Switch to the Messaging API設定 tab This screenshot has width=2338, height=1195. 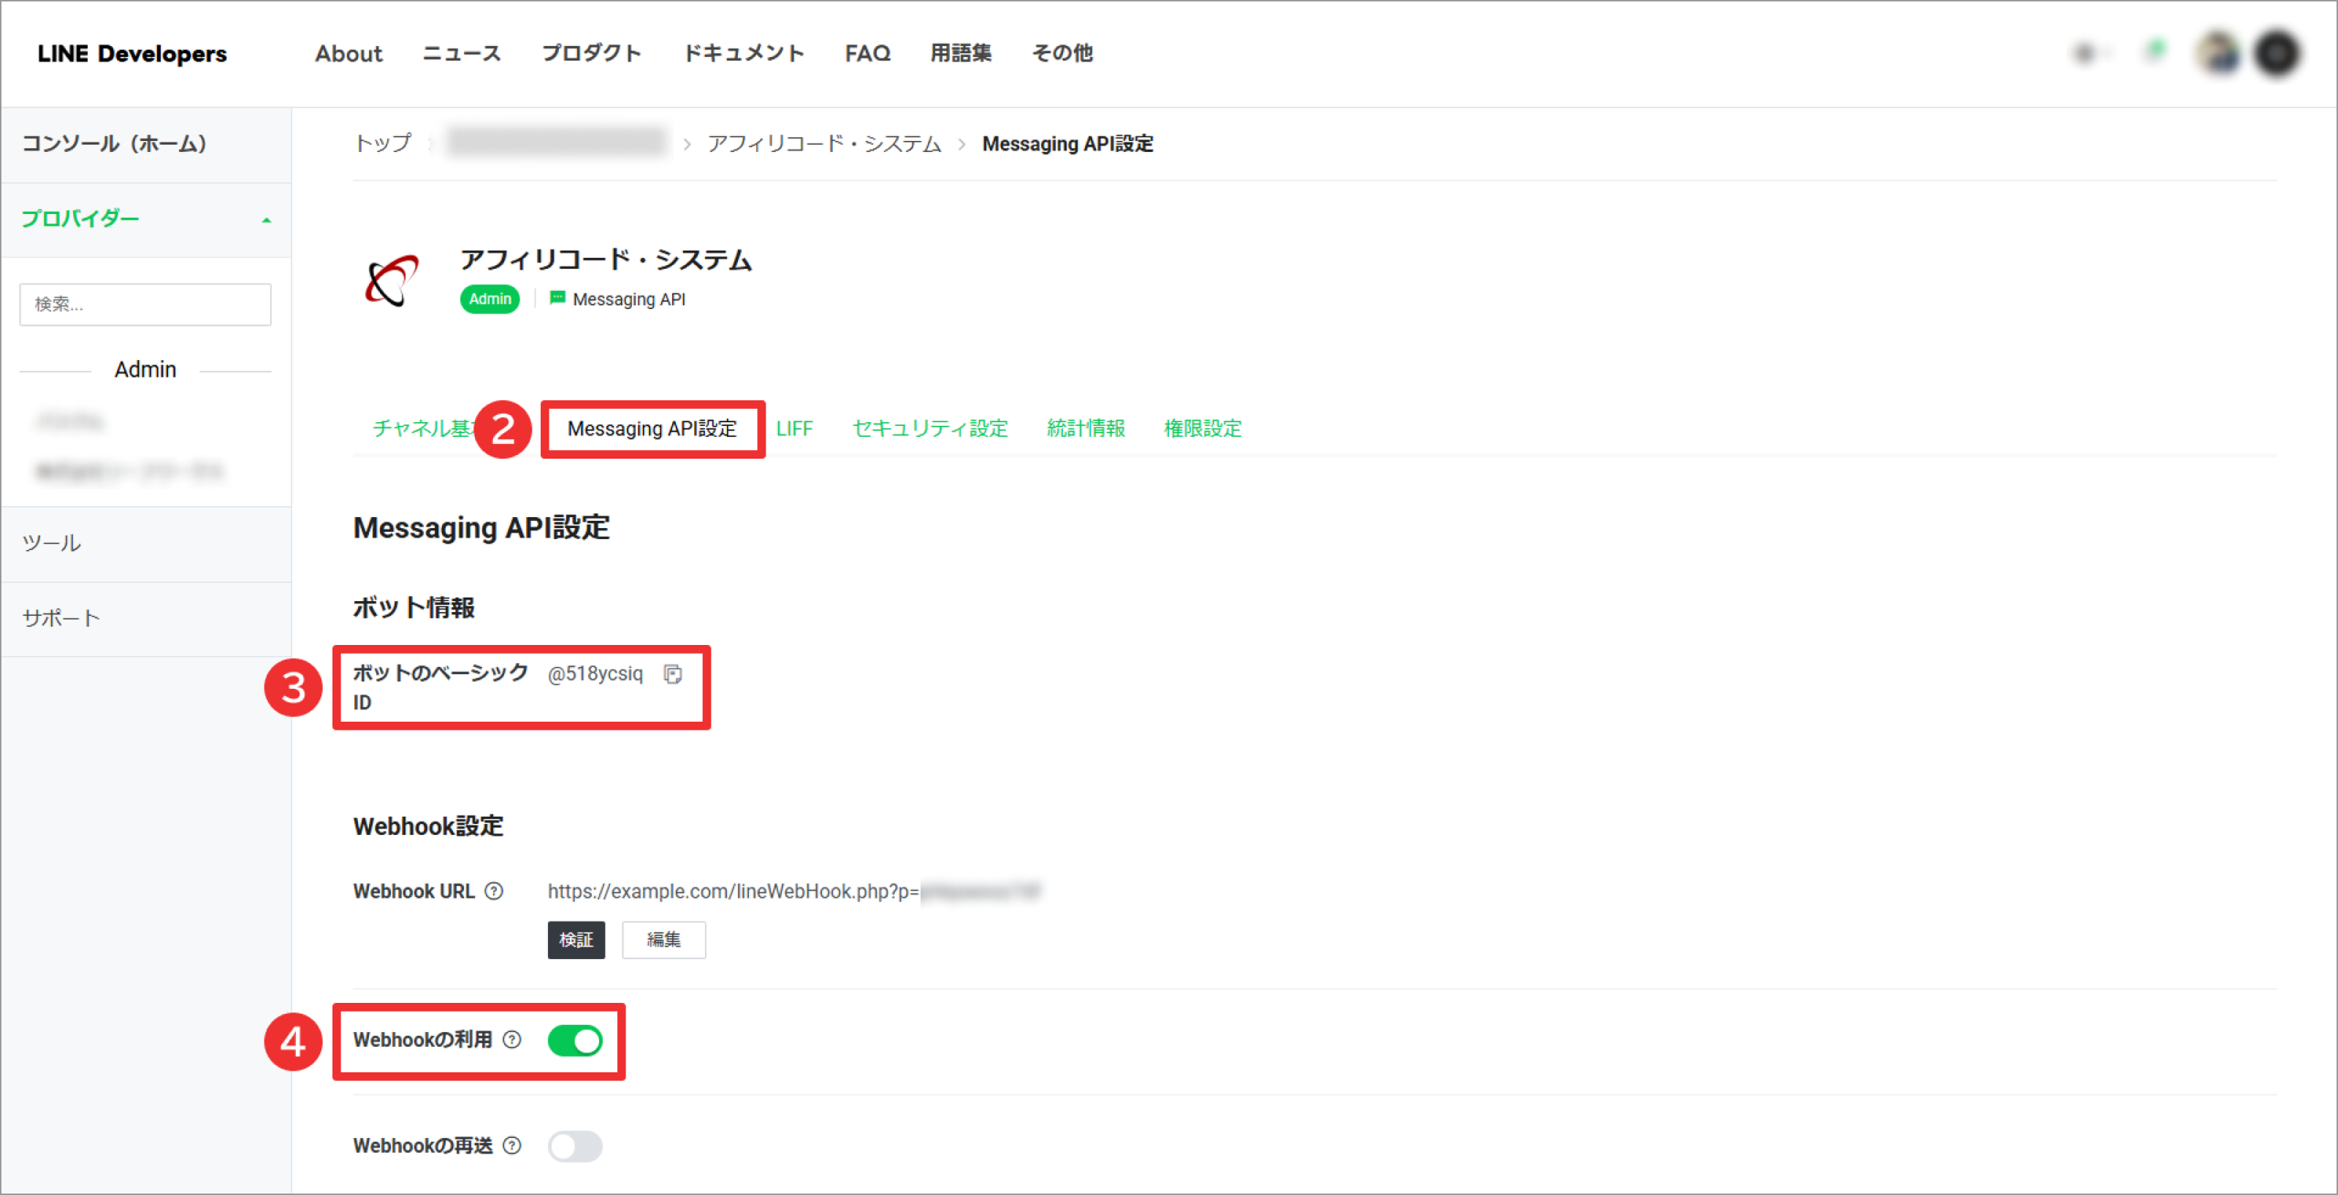[x=652, y=428]
